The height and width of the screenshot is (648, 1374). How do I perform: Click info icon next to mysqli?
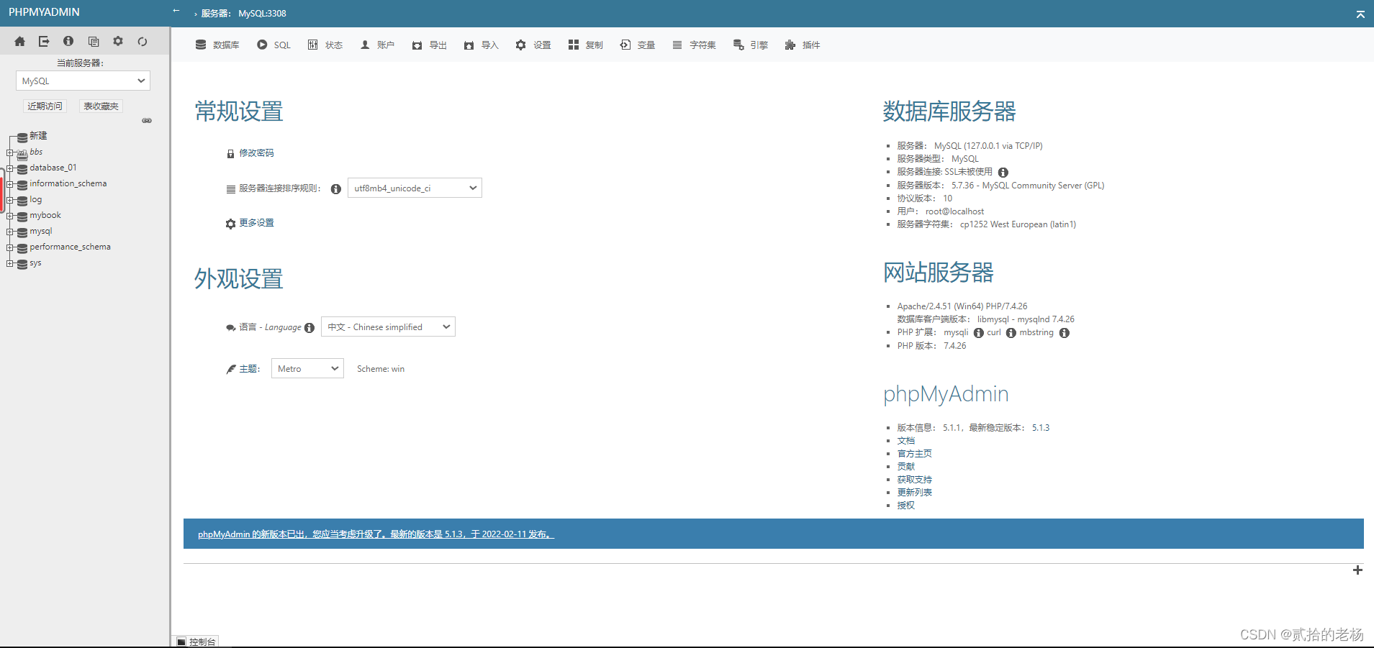979,333
